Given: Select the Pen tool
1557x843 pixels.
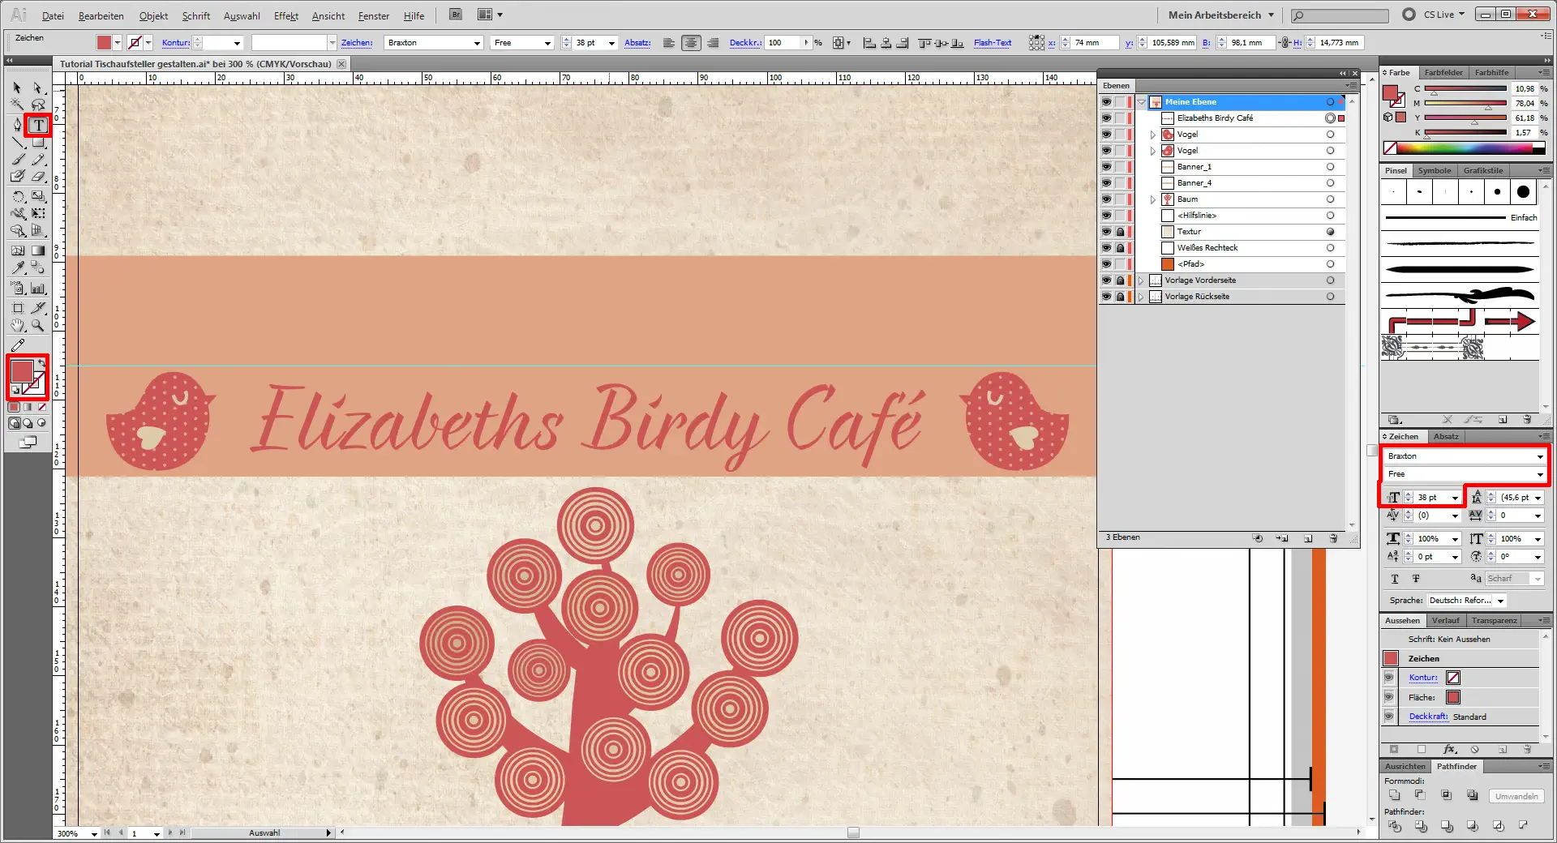Looking at the screenshot, I should [18, 125].
